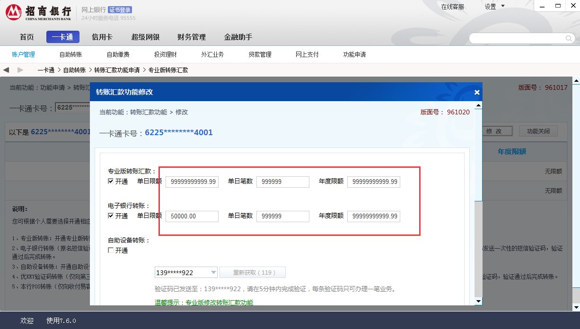Image resolution: width=580 pixels, height=329 pixels.
Task: Click the forward navigation arrow above breadcrumb
Action: point(19,69)
